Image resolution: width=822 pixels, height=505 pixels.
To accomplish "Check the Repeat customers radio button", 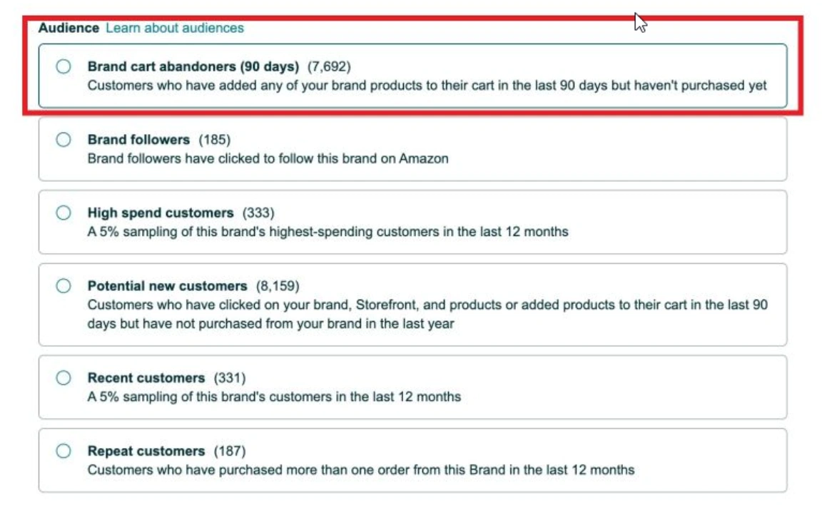I will coord(64,451).
